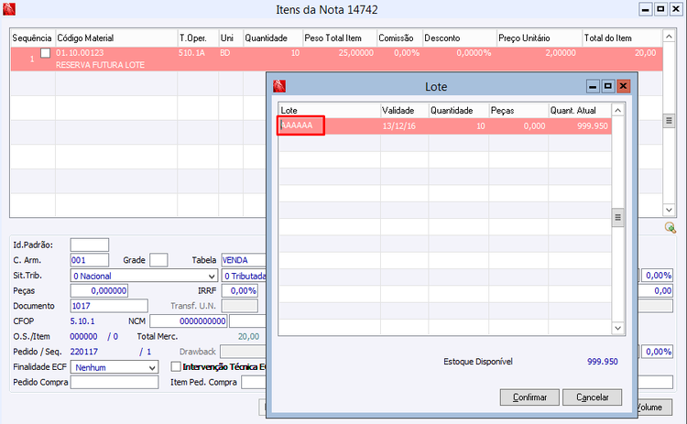Click Confirmar in the Lote dialog
The height and width of the screenshot is (424, 687).
529,397
